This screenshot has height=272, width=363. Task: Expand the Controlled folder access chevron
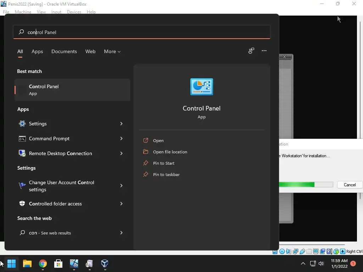pyautogui.click(x=121, y=204)
